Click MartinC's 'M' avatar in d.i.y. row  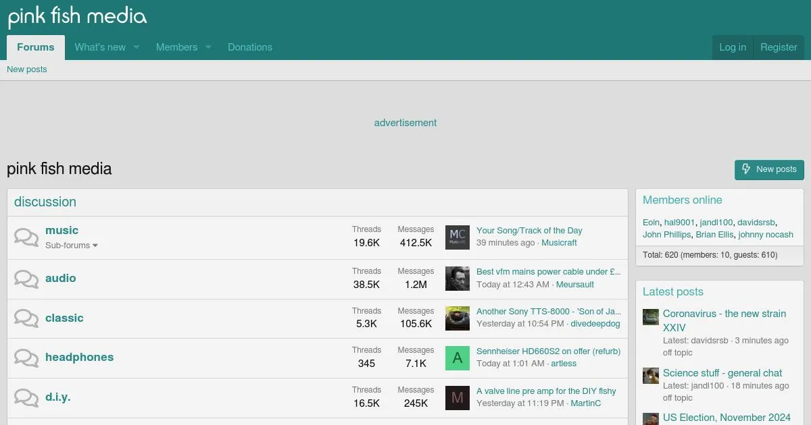pyautogui.click(x=457, y=398)
